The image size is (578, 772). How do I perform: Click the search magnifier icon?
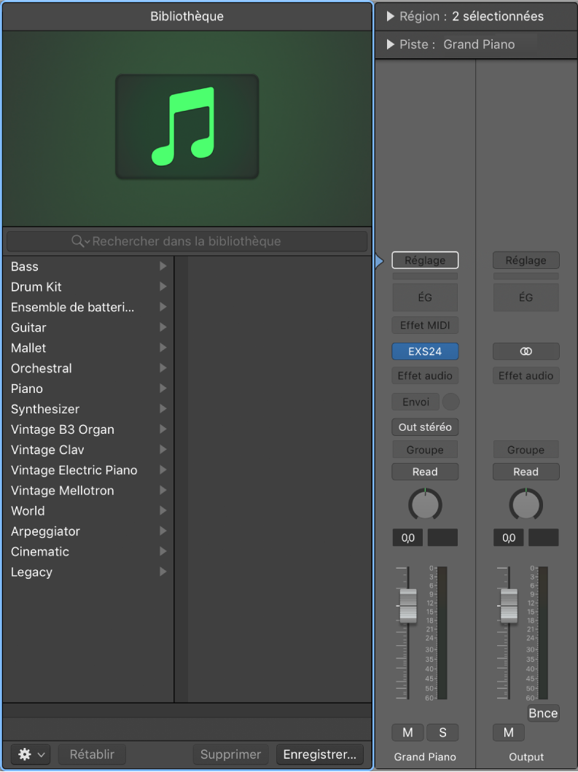tap(79, 241)
